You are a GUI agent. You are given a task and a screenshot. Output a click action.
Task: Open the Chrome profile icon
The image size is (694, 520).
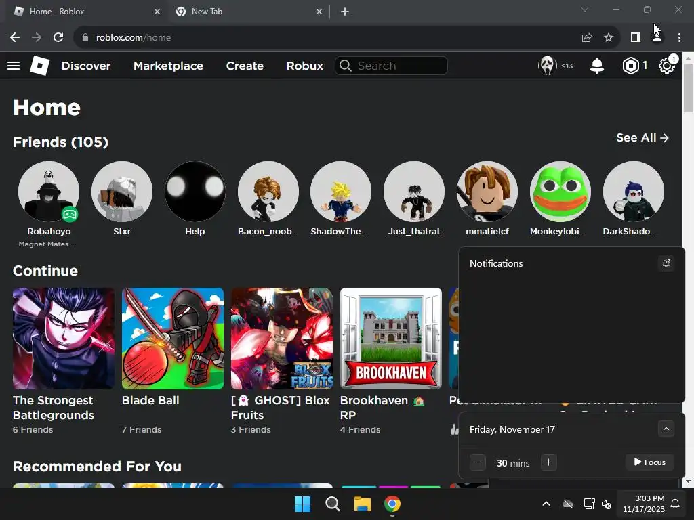point(657,38)
